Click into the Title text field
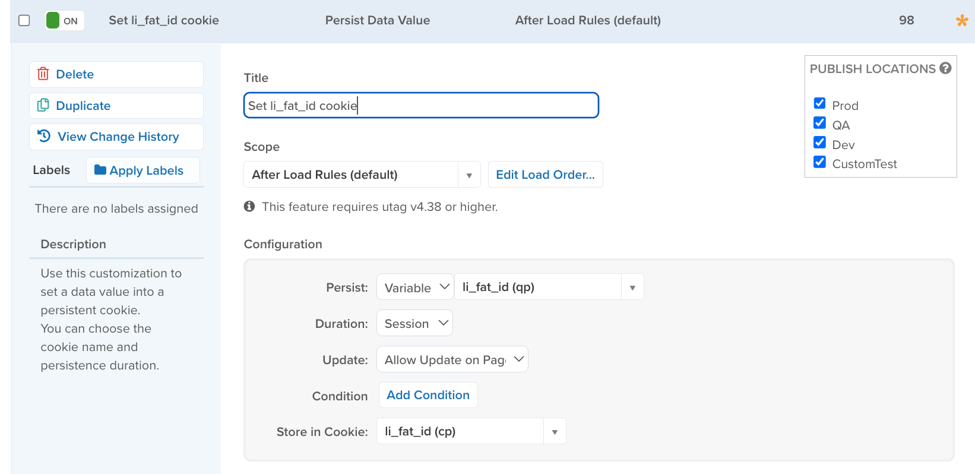 (420, 106)
